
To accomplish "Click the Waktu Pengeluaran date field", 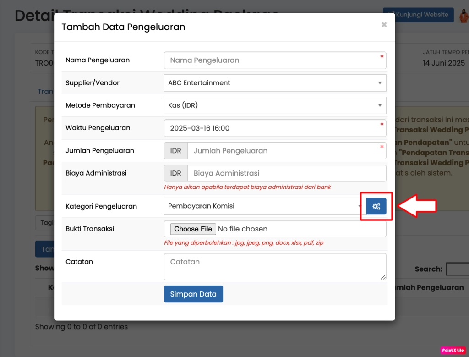I will pos(275,128).
